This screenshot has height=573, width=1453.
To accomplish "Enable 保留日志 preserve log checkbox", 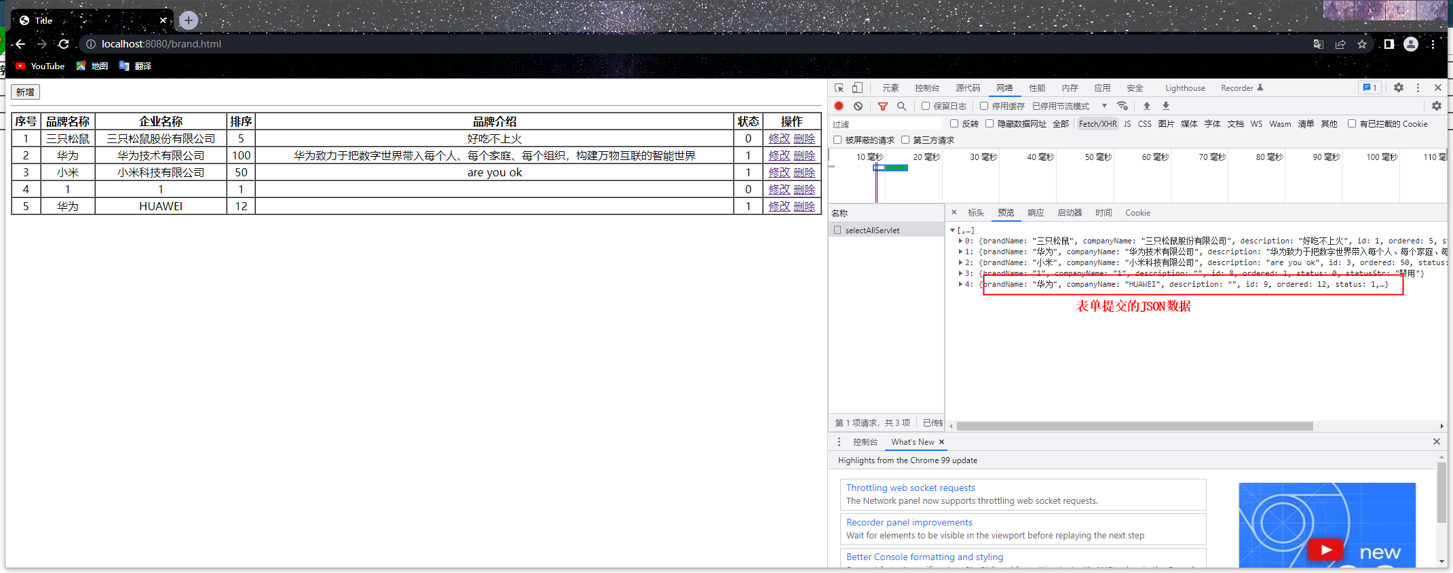I will 926,106.
